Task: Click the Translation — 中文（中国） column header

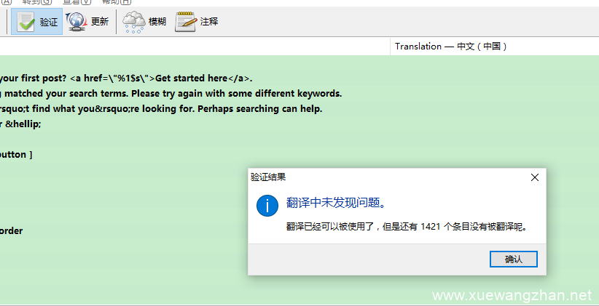Action: [450, 47]
